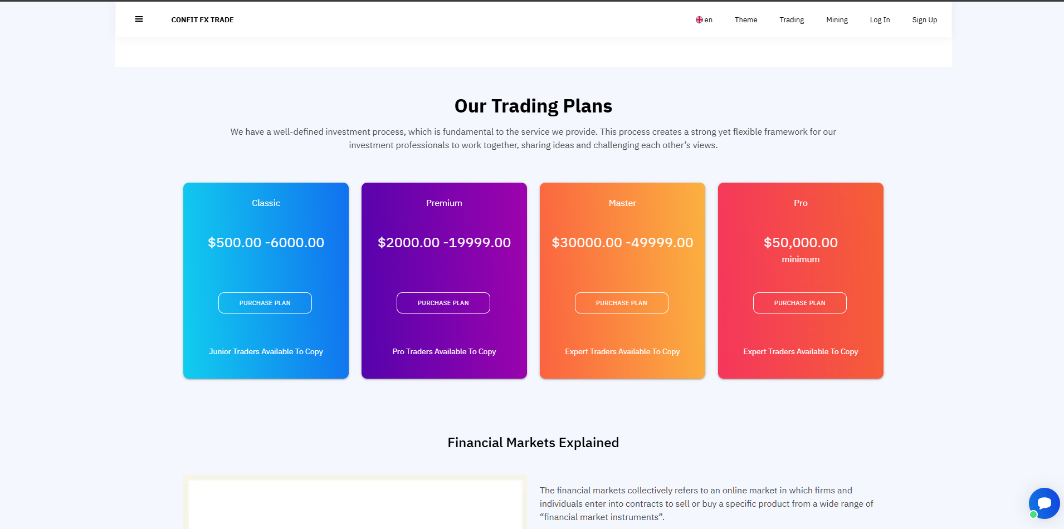
Task: Open the hamburger navigation menu
Action: pos(139,19)
